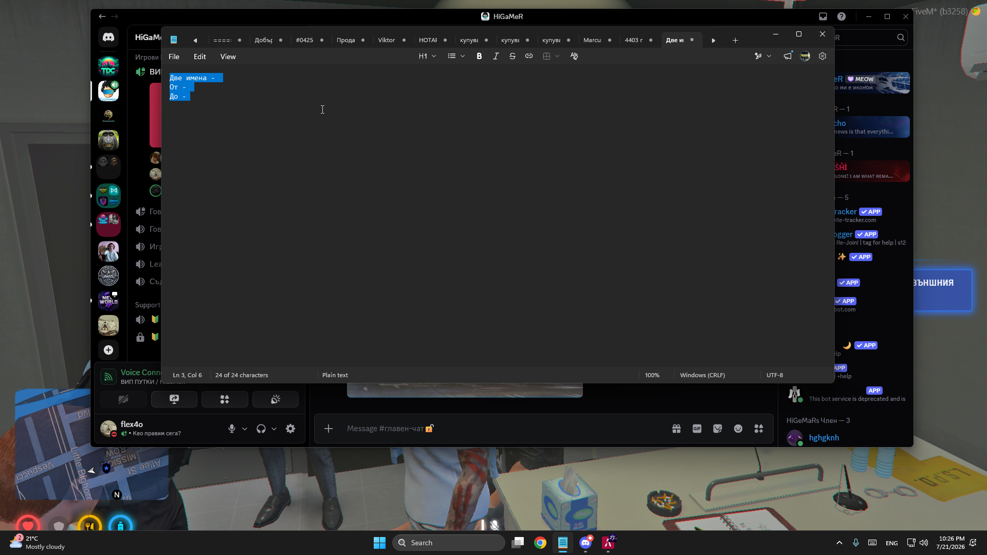The image size is (987, 555).
Task: Open Discord direct messages home icon
Action: (108, 37)
